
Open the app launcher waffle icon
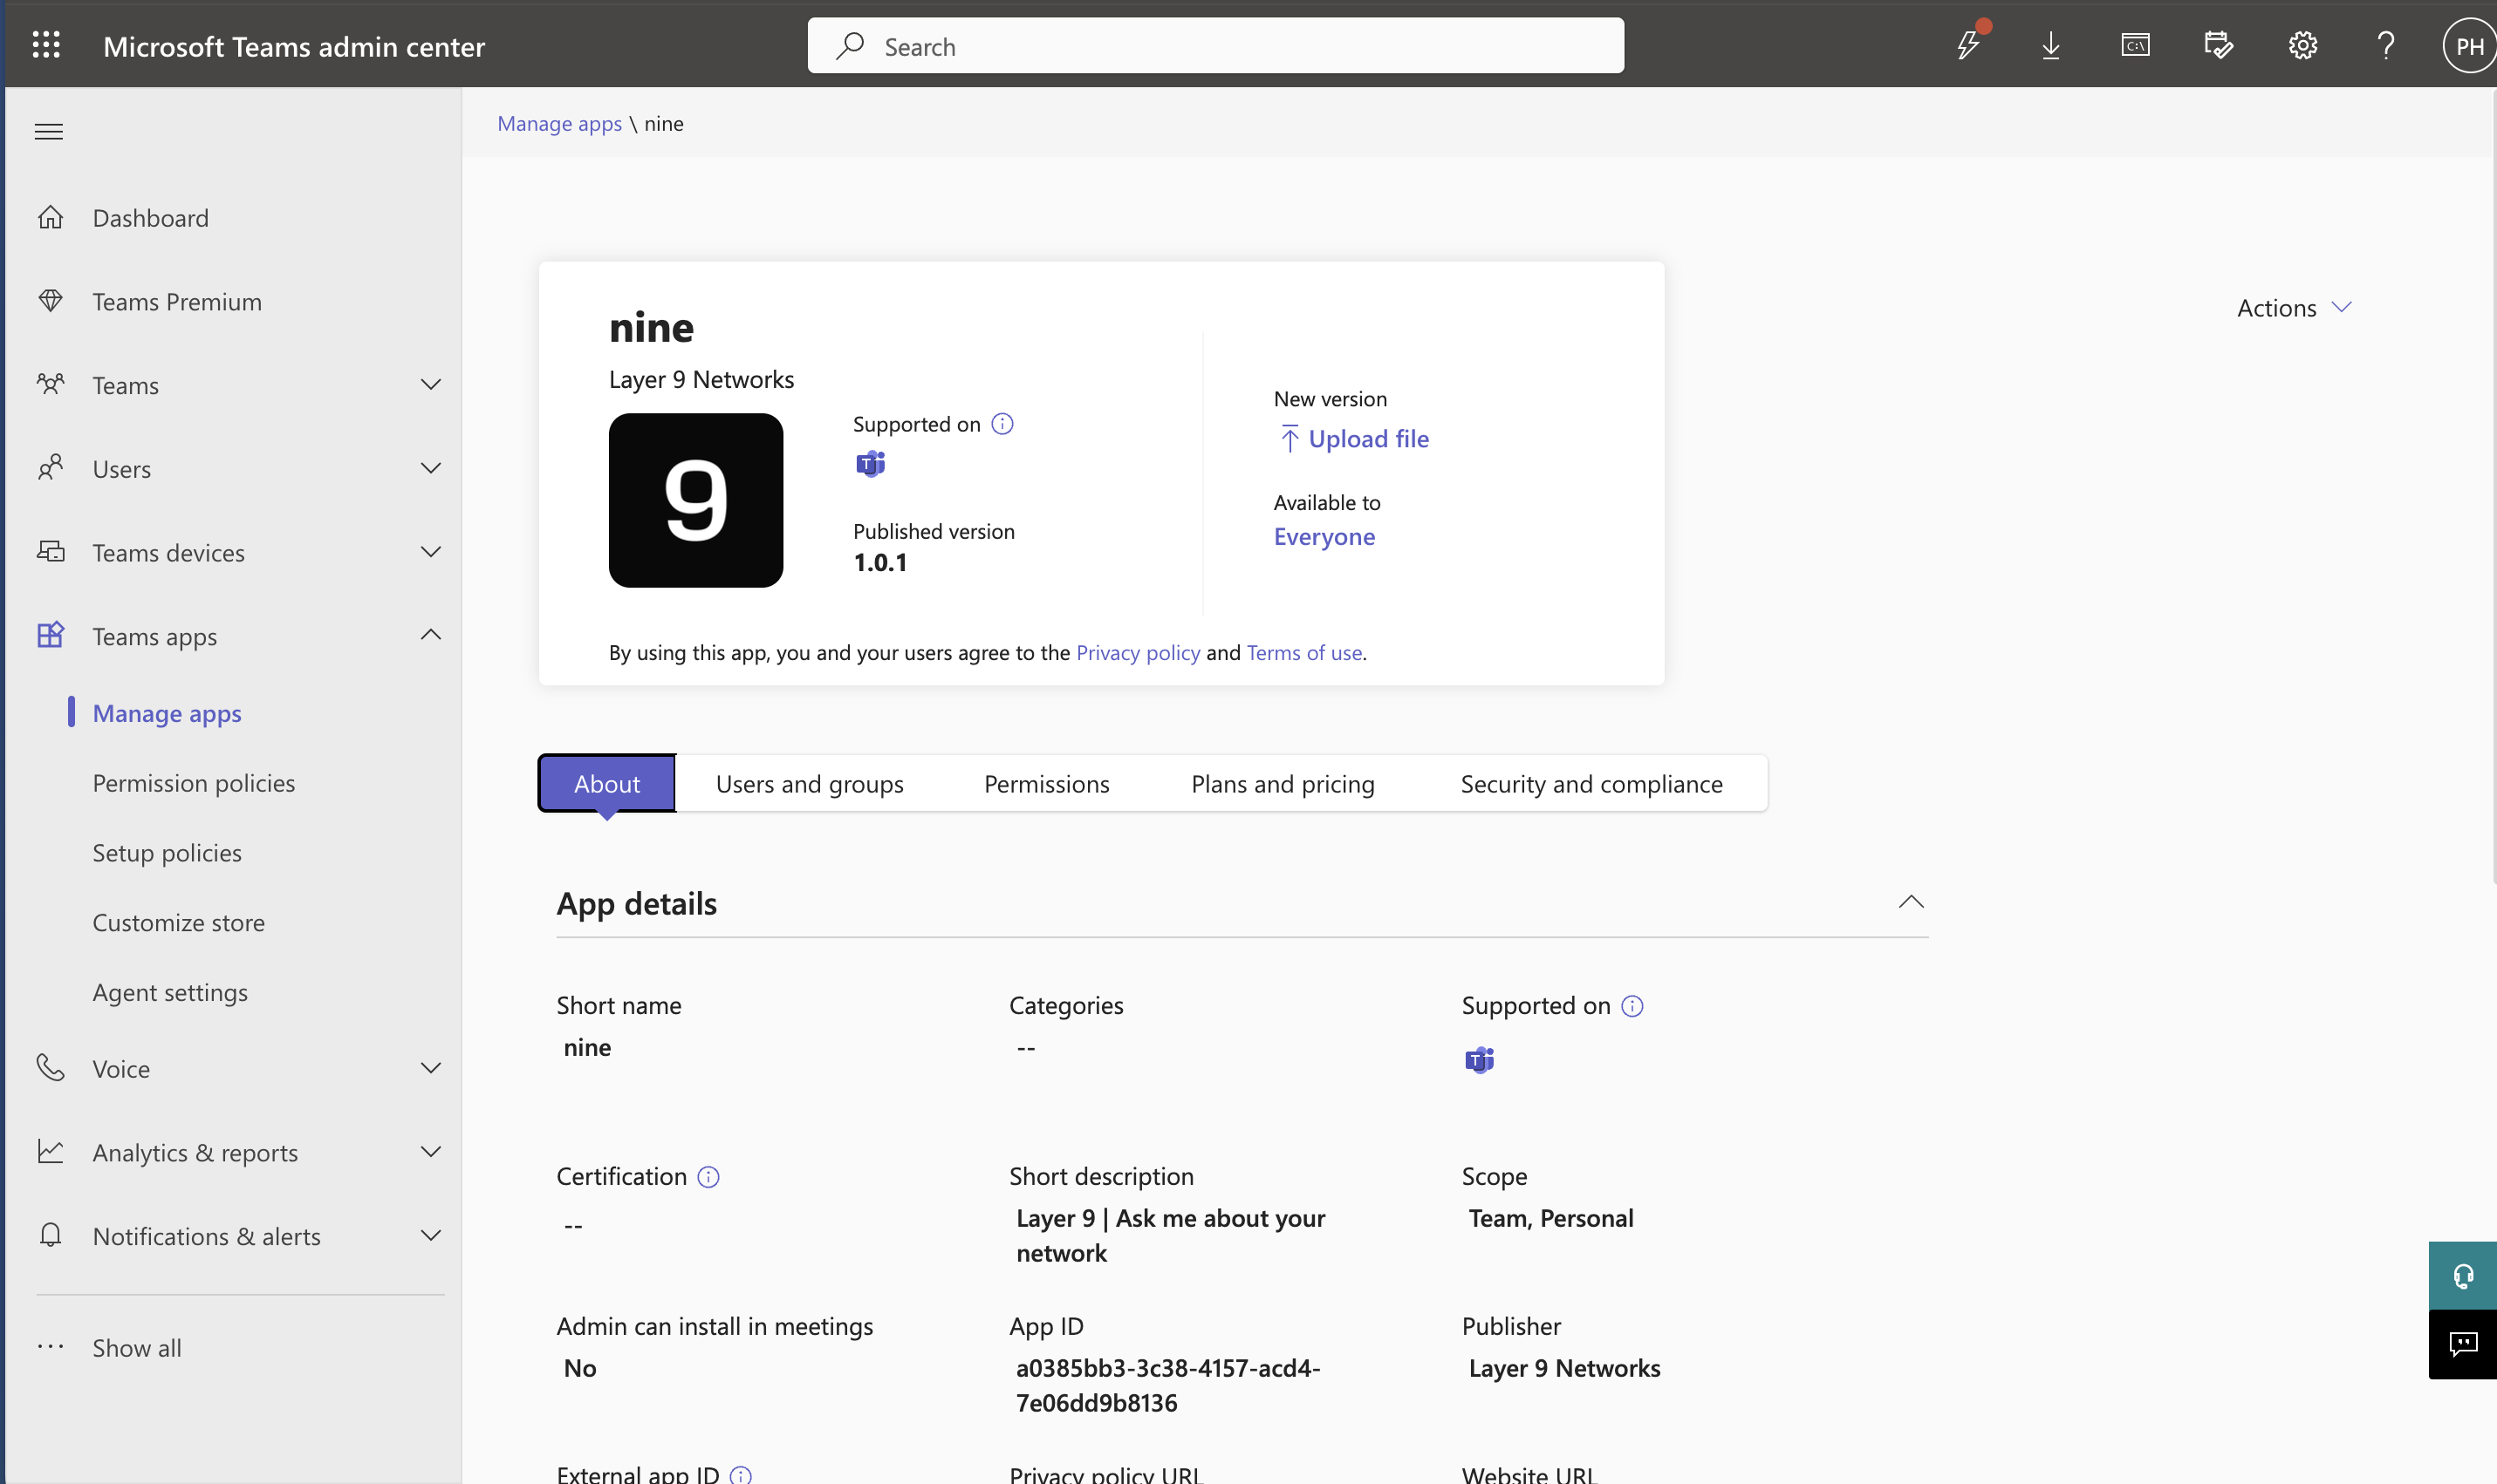(46, 45)
